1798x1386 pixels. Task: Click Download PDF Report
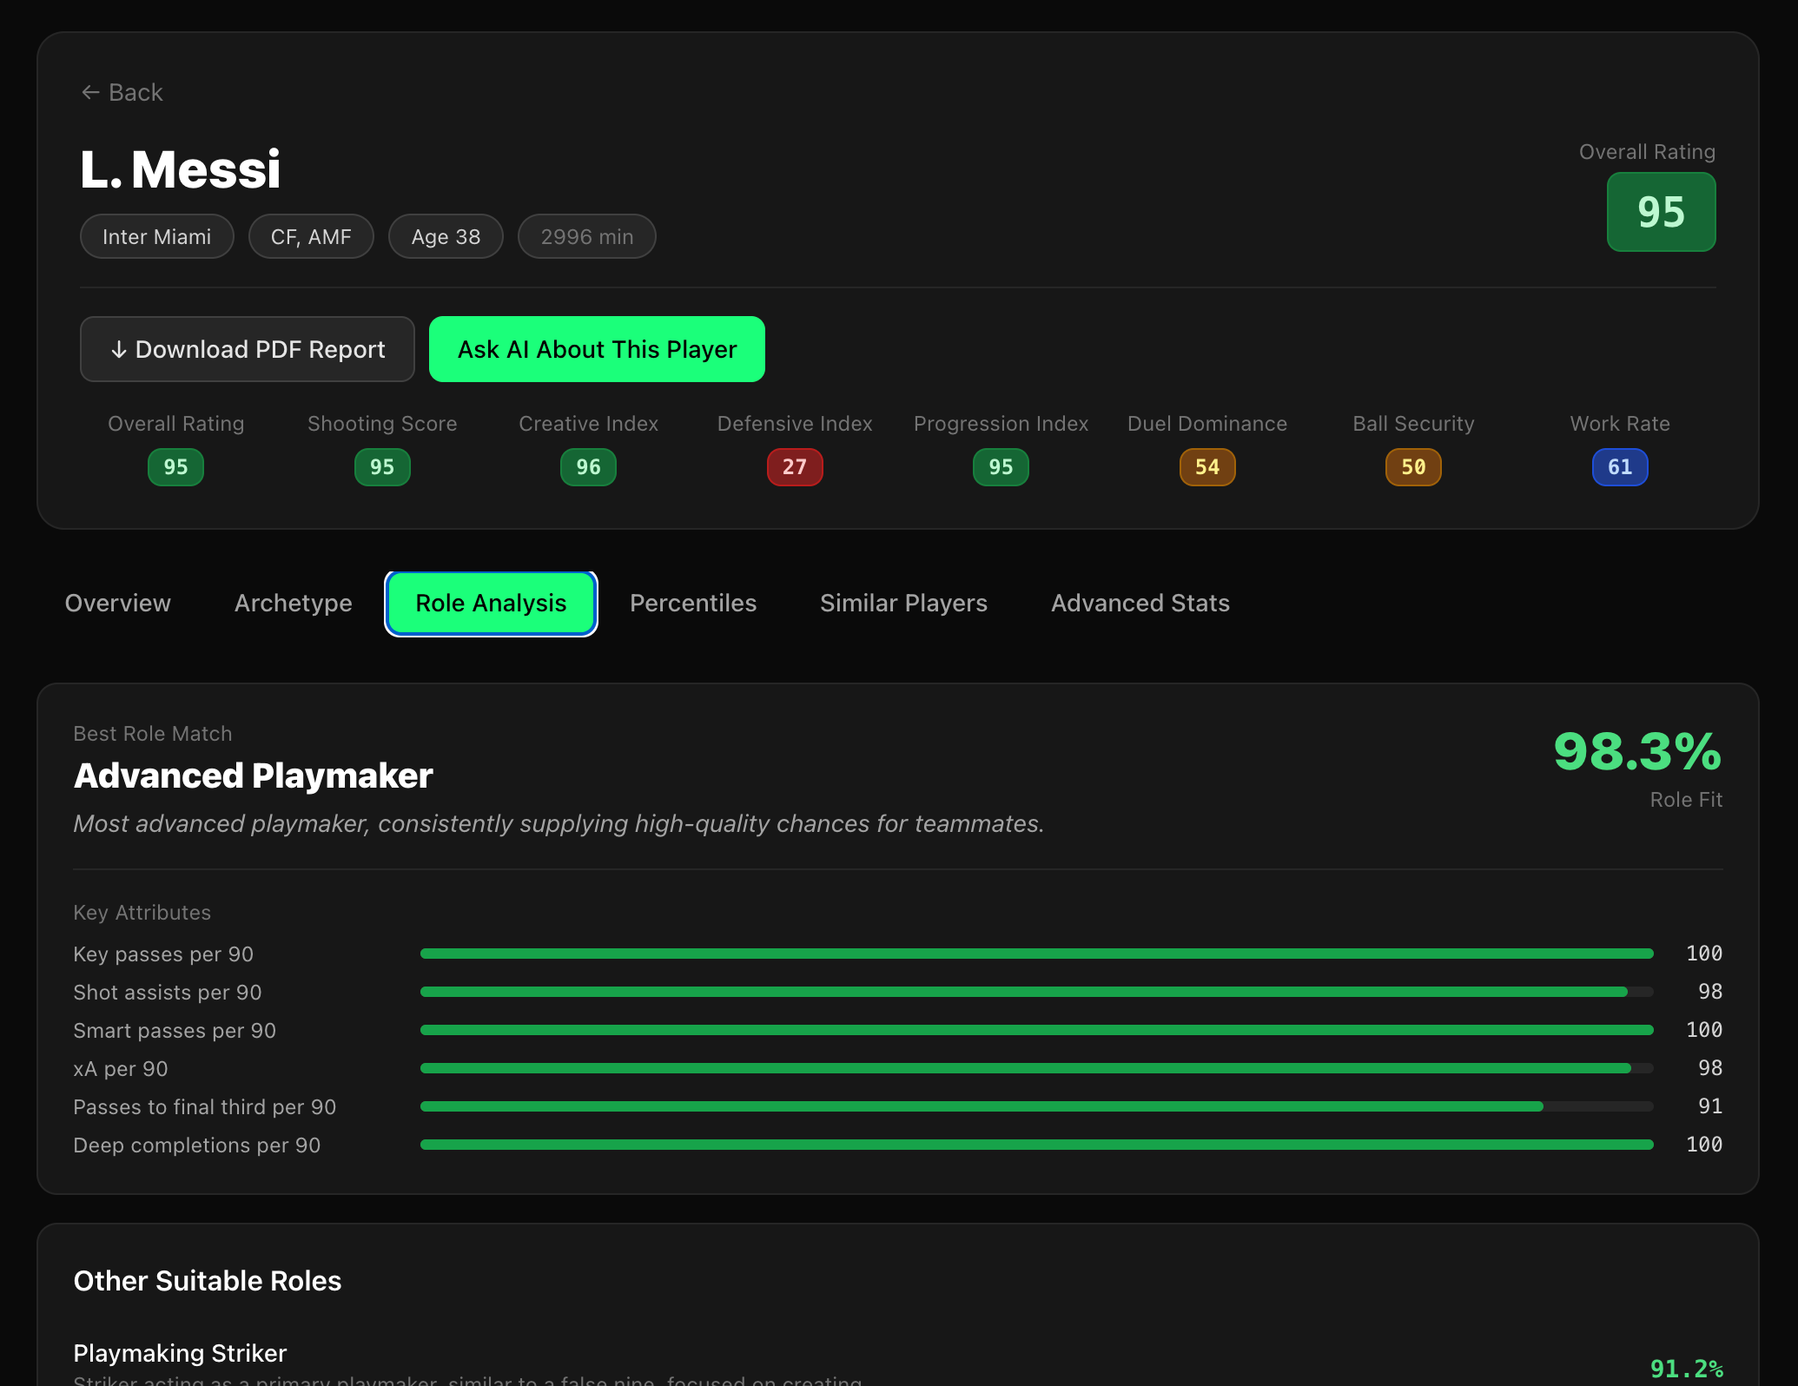tap(247, 349)
